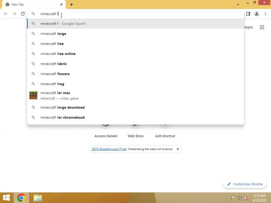Screen dimensions: 271x203
Task: Click Chrome icon in the taskbar
Action: pyautogui.click(x=21, y=198)
